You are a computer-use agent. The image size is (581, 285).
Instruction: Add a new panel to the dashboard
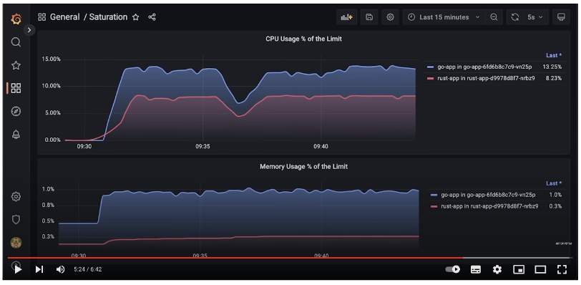click(346, 17)
